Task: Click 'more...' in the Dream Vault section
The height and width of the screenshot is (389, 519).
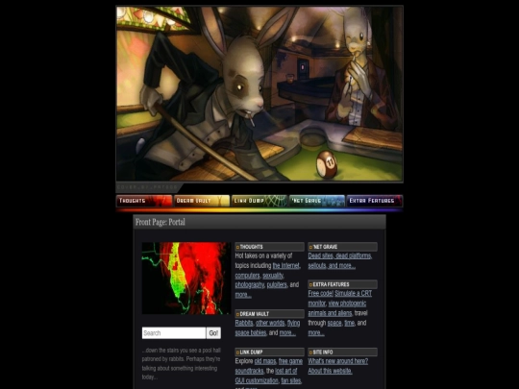Action: coord(287,332)
